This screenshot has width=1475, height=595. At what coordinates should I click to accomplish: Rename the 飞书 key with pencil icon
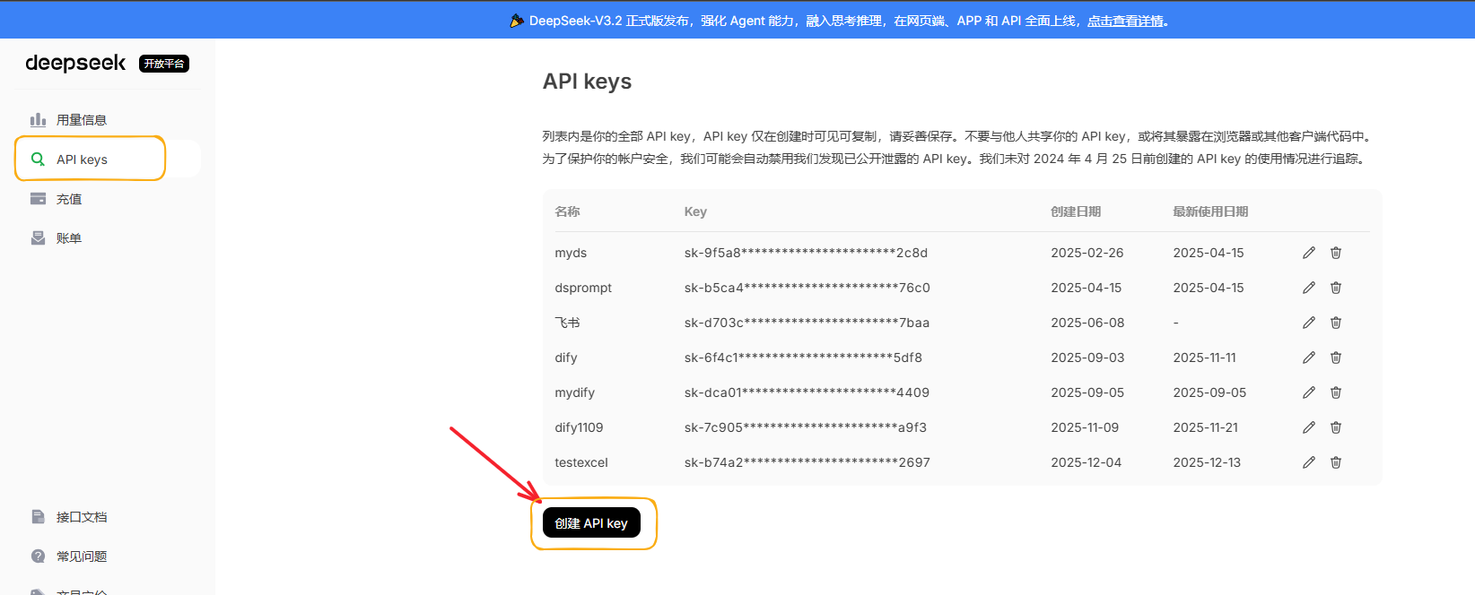point(1309,323)
